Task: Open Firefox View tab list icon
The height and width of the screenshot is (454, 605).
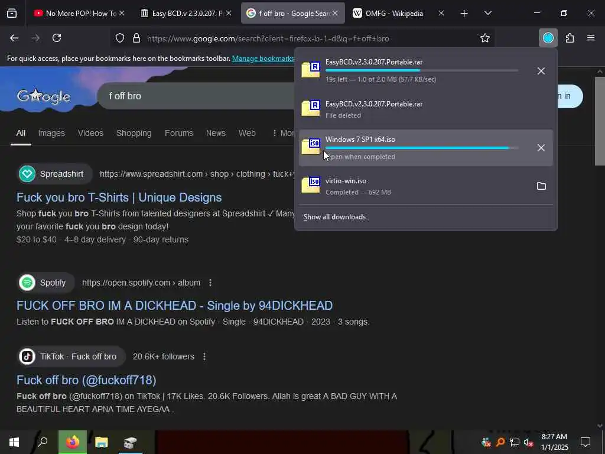Action: pyautogui.click(x=12, y=14)
